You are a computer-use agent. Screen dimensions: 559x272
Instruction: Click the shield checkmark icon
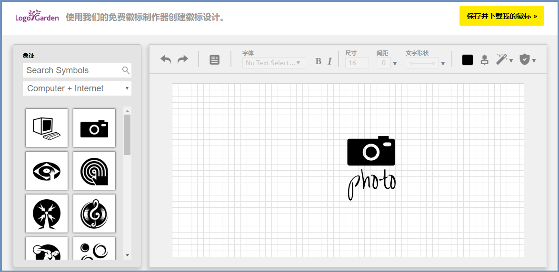click(x=524, y=59)
